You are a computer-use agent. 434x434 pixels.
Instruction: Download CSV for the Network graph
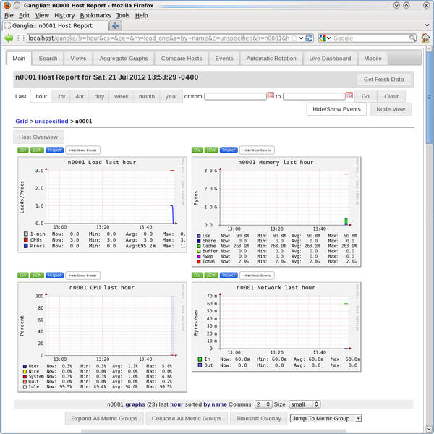[197, 276]
